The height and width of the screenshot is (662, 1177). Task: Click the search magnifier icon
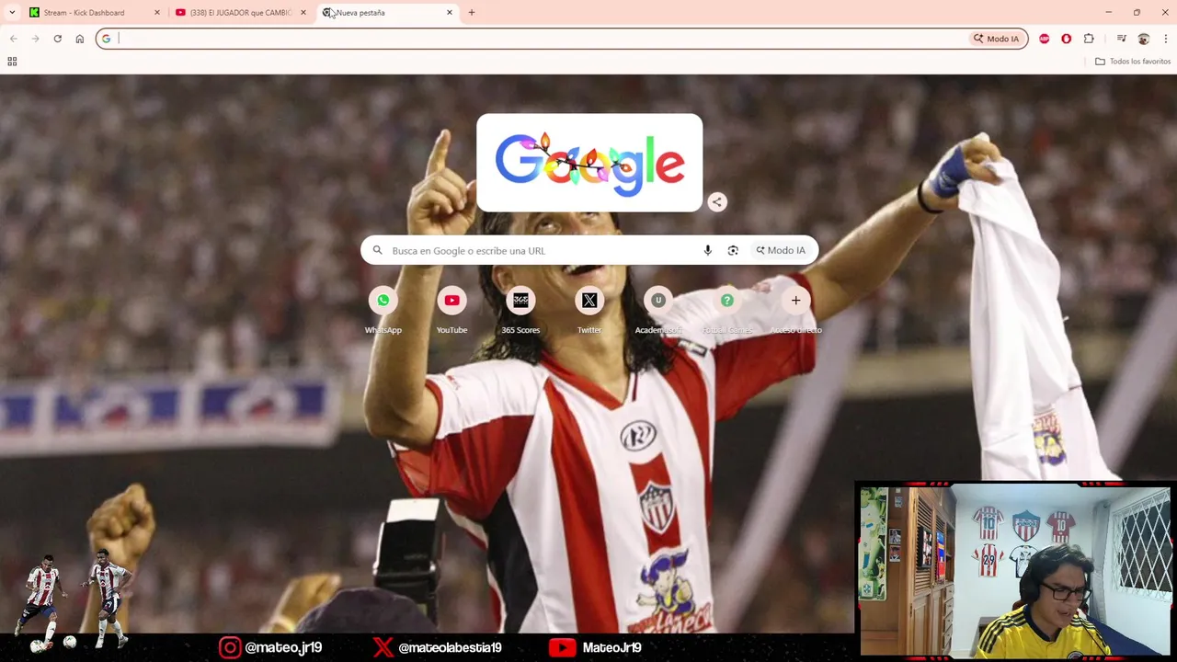pyautogui.click(x=377, y=250)
